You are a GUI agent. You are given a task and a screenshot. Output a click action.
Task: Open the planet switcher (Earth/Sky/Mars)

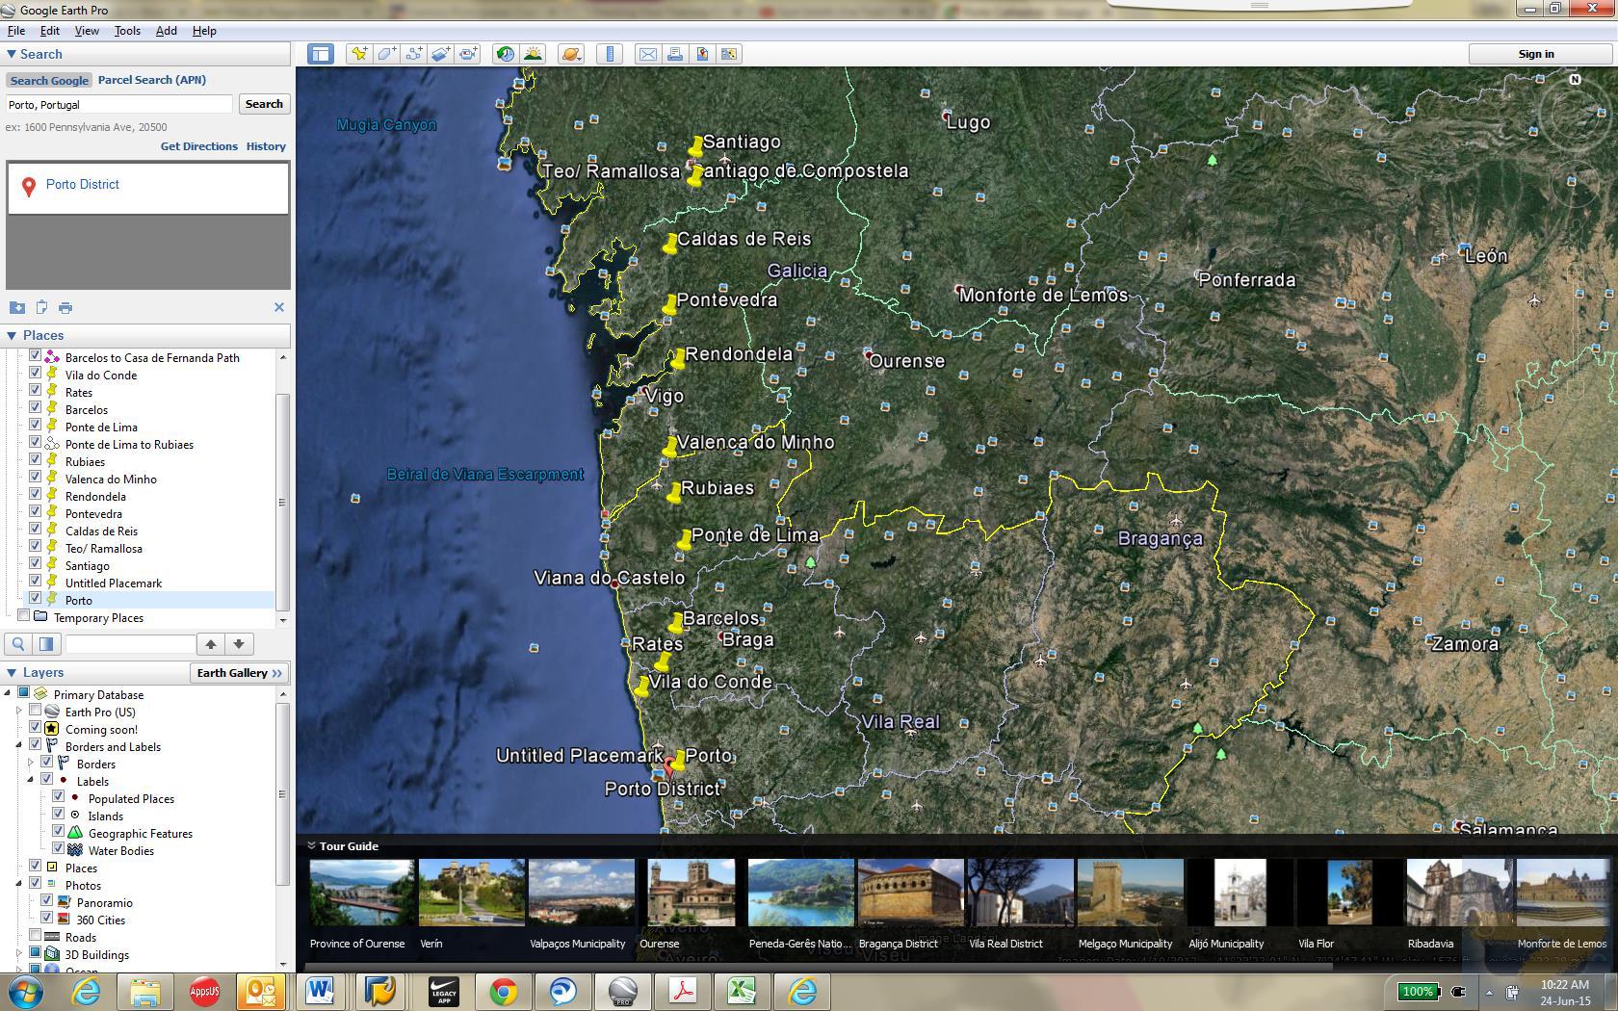coord(570,54)
